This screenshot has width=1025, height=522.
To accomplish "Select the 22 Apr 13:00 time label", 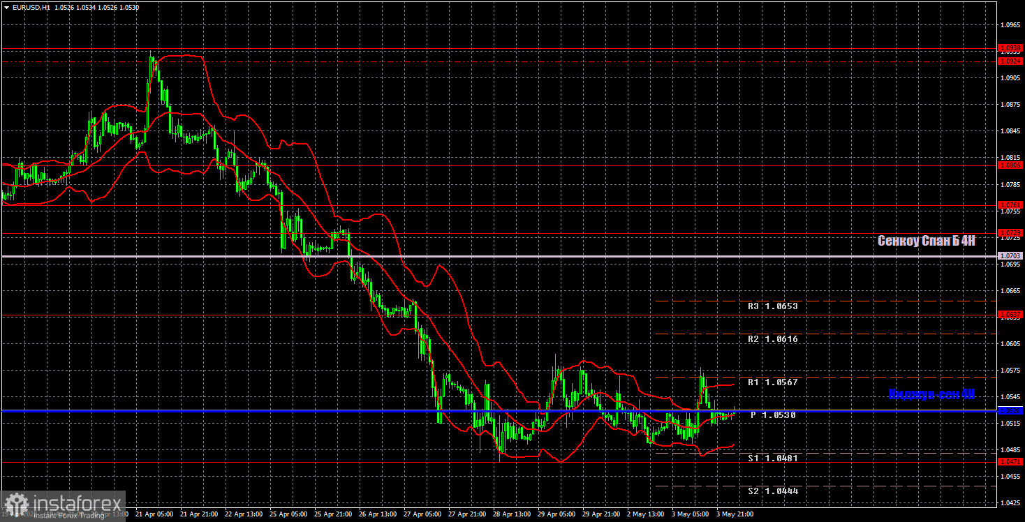I will [x=244, y=514].
